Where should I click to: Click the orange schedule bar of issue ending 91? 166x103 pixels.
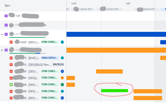point(71,78)
